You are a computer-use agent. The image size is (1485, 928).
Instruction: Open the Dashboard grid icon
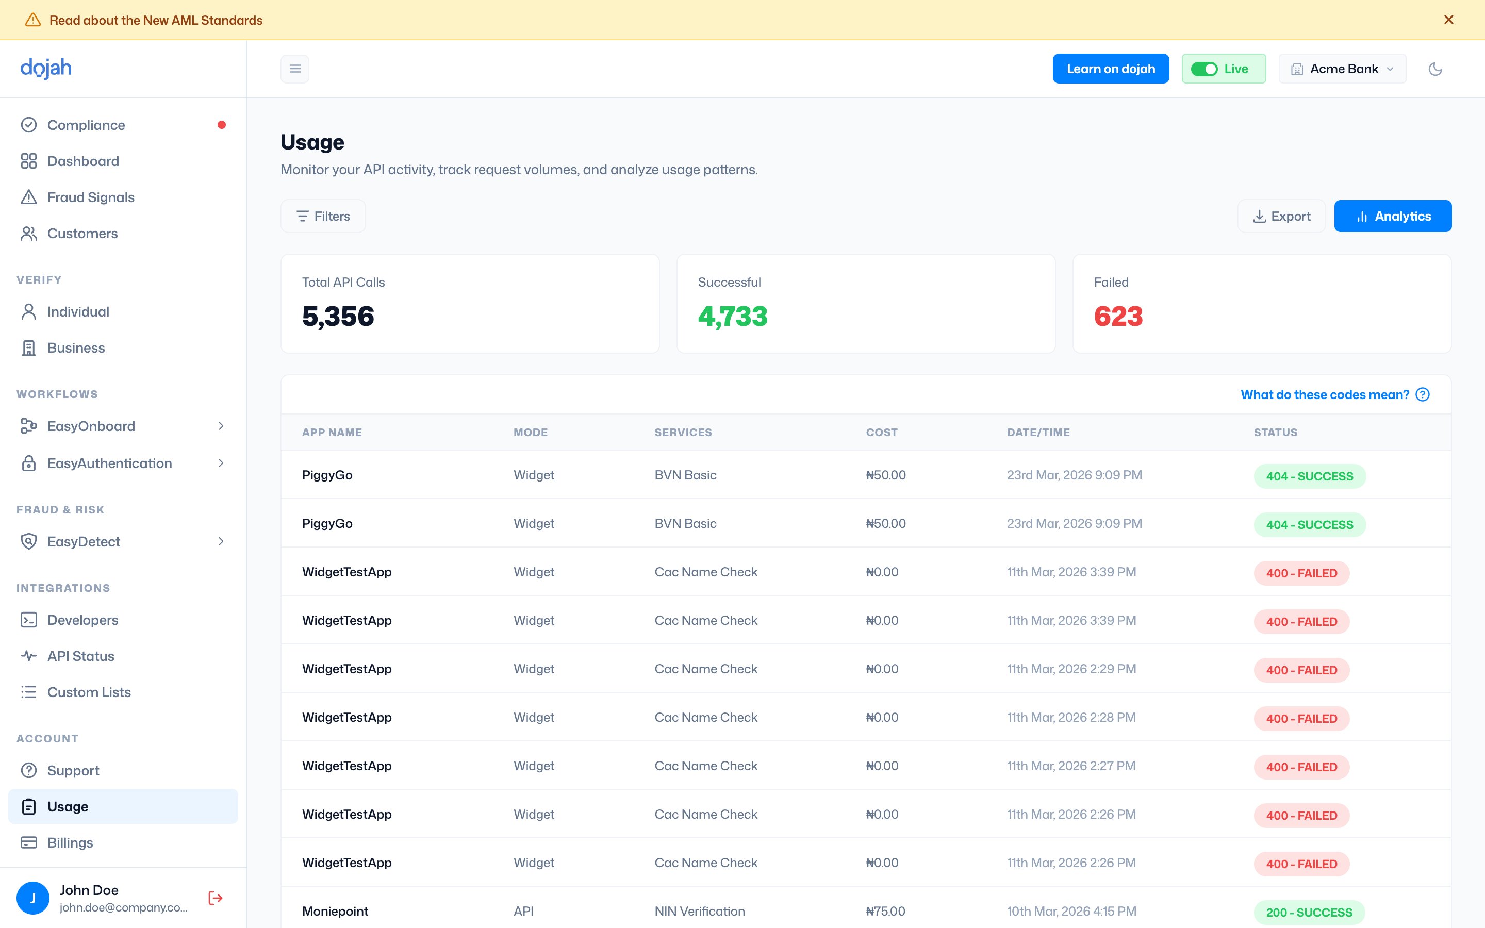[x=29, y=161]
